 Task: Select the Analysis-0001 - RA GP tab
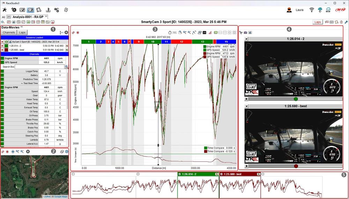pyautogui.click(x=28, y=17)
